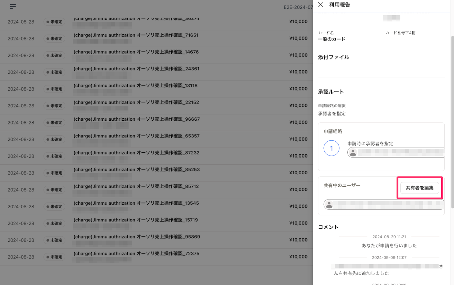Click 未確定 status badge on row 87232

pyautogui.click(x=54, y=156)
